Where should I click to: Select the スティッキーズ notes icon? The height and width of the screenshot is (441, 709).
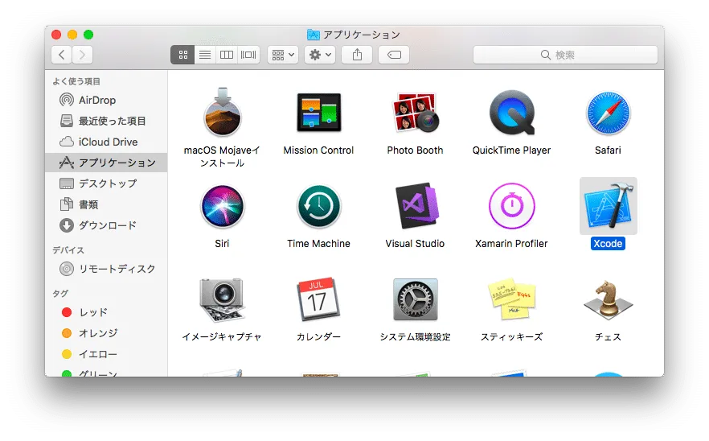click(512, 299)
